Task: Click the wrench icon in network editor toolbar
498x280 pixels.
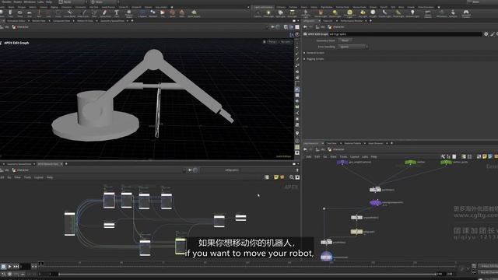Action: 443,156
